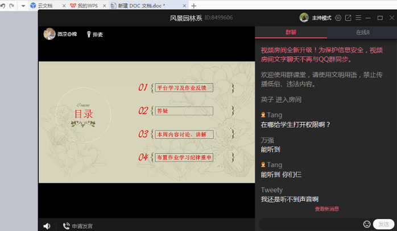Open settings gear in title bar
This screenshot has height=231, width=397.
[338, 18]
